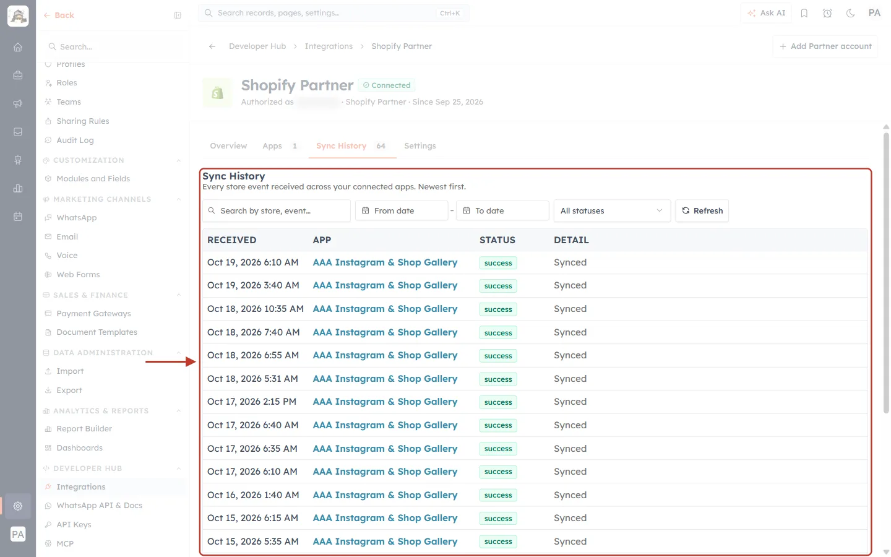
Task: Focus the global search records bar
Action: 334,13
